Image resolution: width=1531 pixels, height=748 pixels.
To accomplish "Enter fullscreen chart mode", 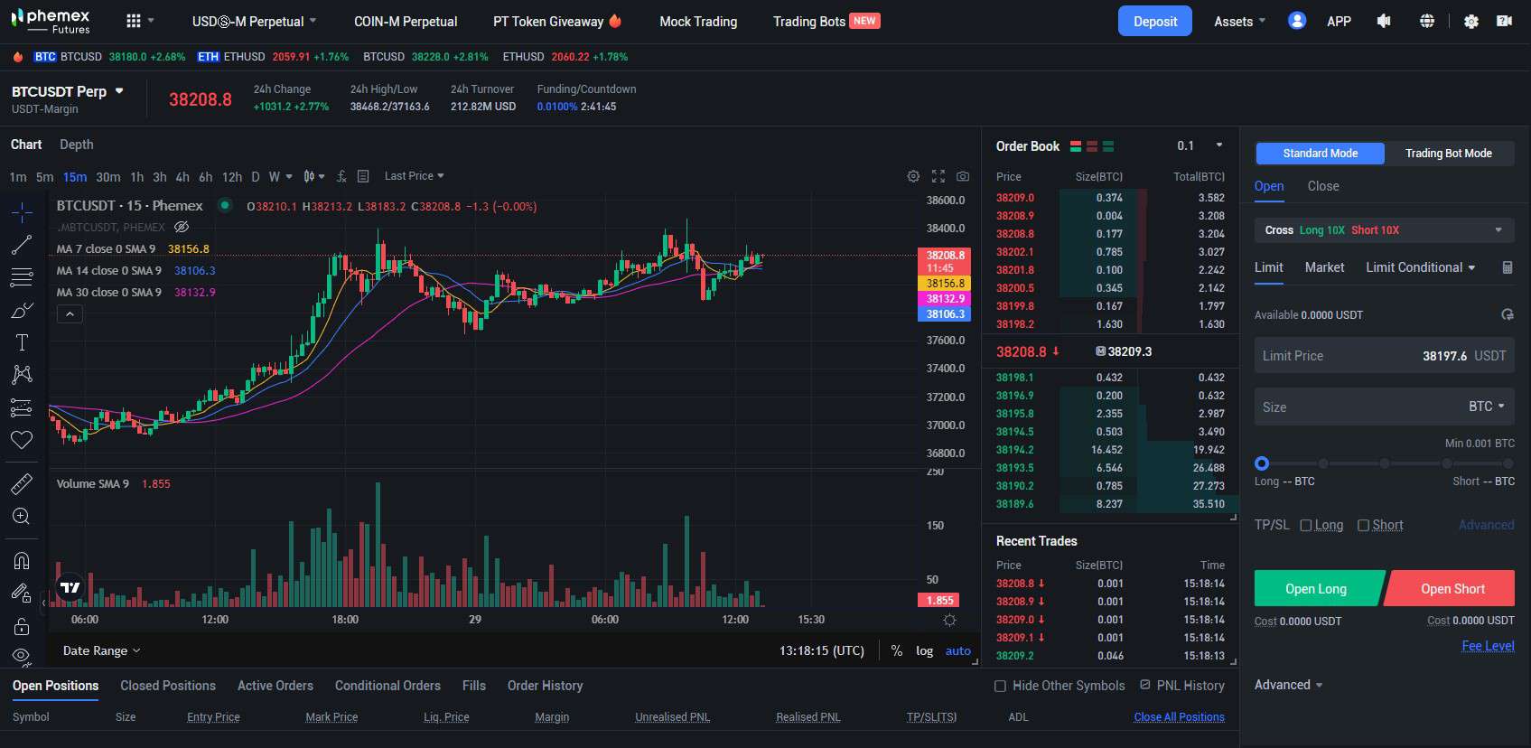I will (938, 176).
